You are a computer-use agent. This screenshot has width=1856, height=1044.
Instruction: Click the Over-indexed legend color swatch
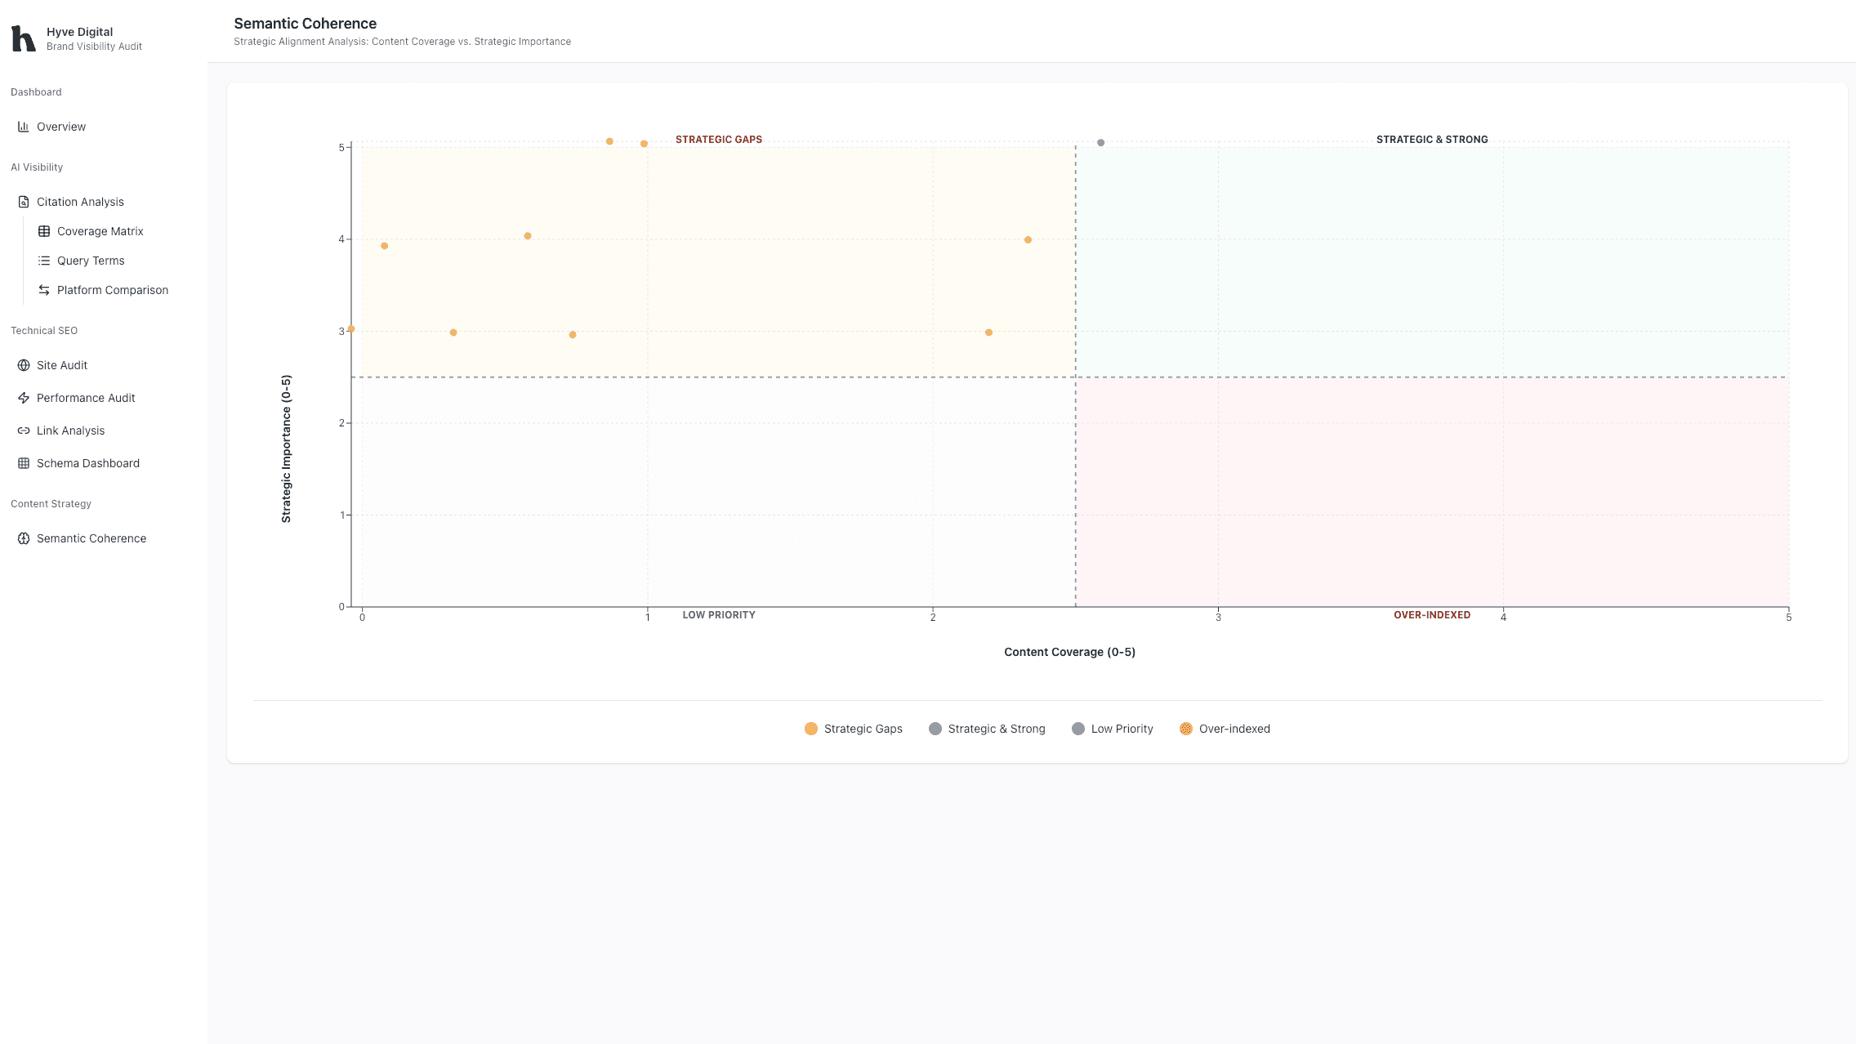(1186, 729)
